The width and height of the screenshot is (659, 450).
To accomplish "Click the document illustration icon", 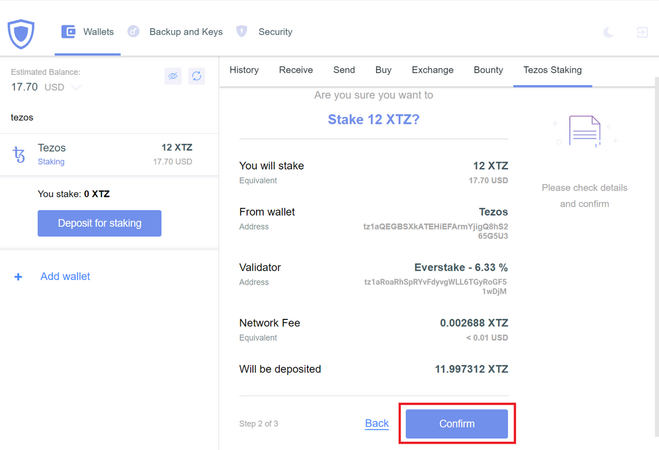I will pyautogui.click(x=584, y=131).
